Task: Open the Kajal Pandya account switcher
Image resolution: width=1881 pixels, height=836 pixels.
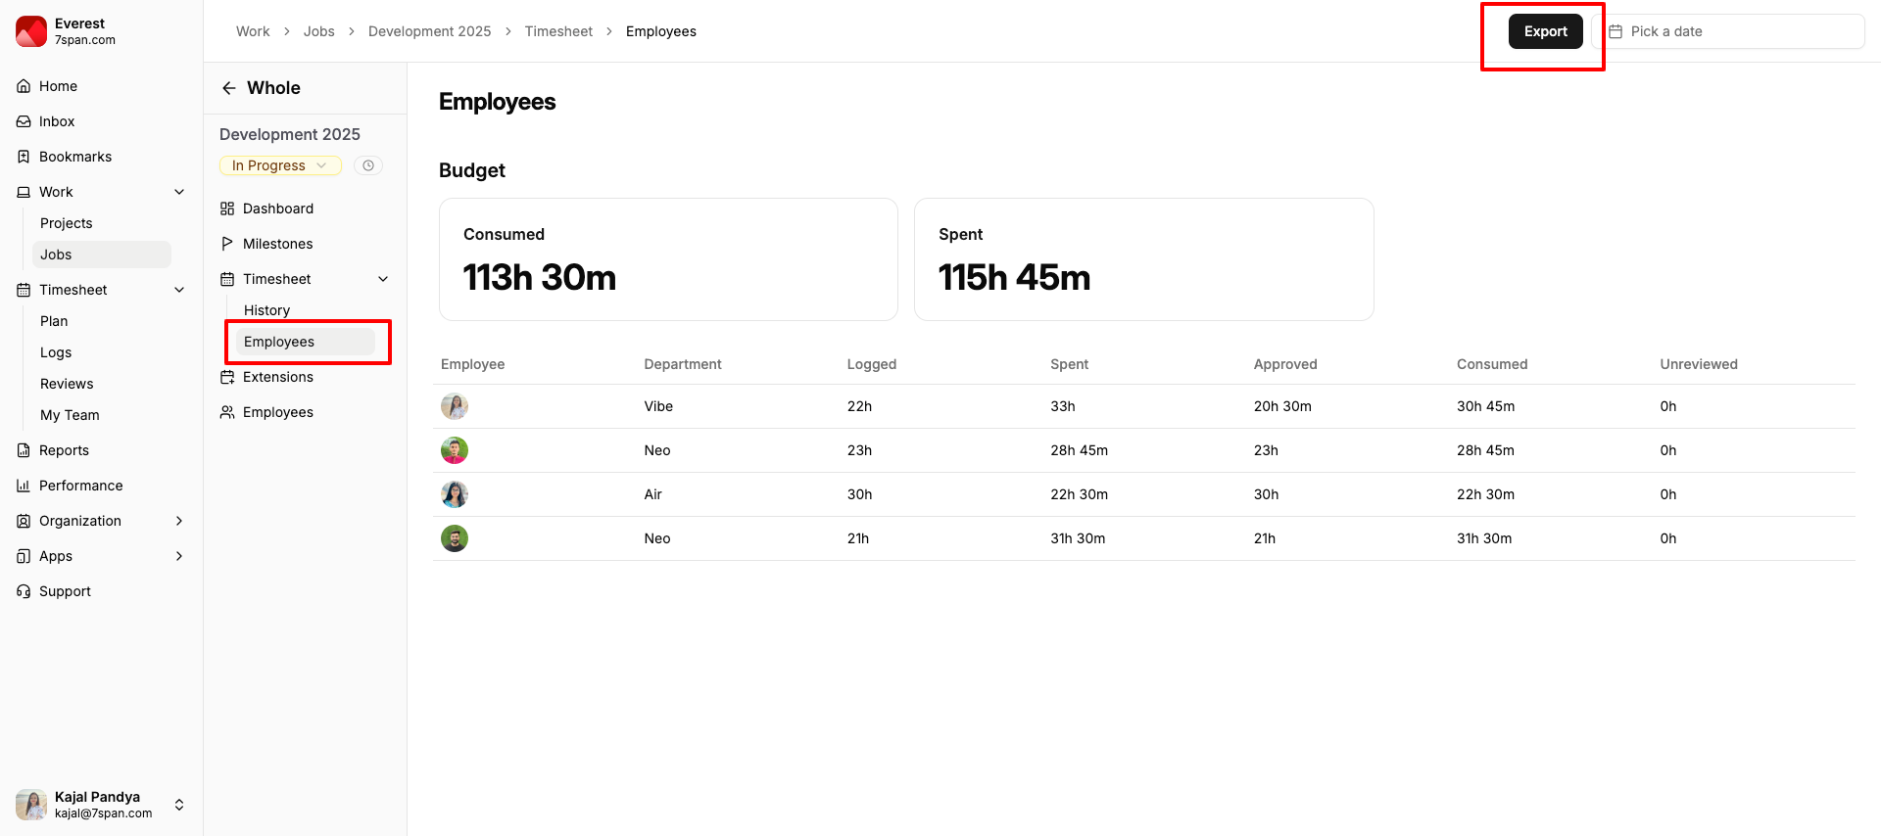Action: 179,805
